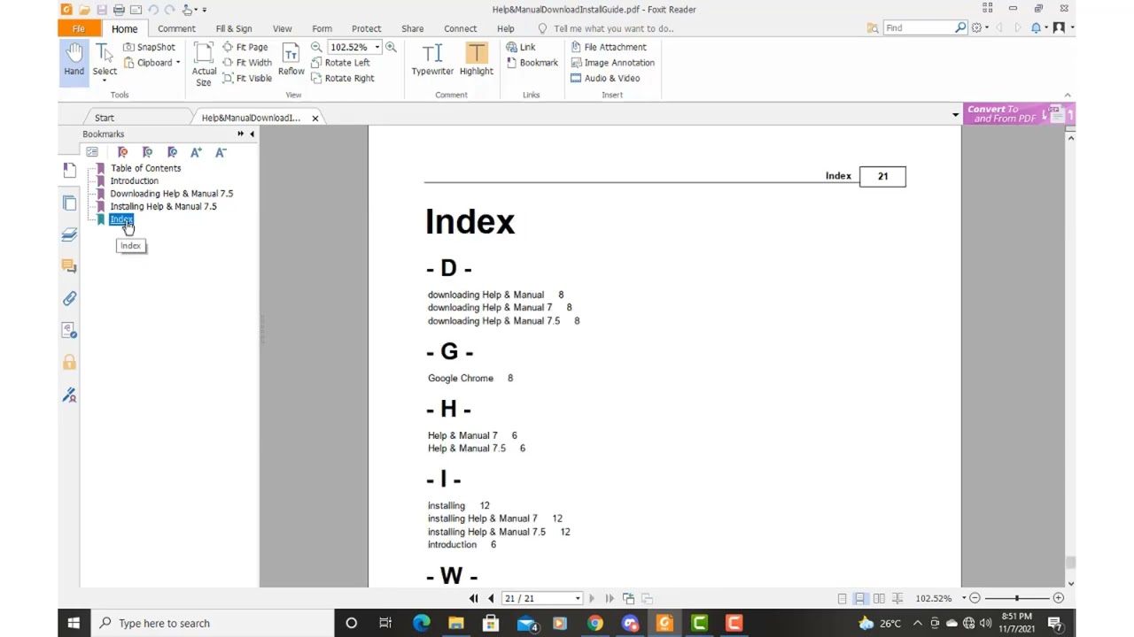Close the Help&ManualDownload document tab
The height and width of the screenshot is (637, 1134).
315,118
